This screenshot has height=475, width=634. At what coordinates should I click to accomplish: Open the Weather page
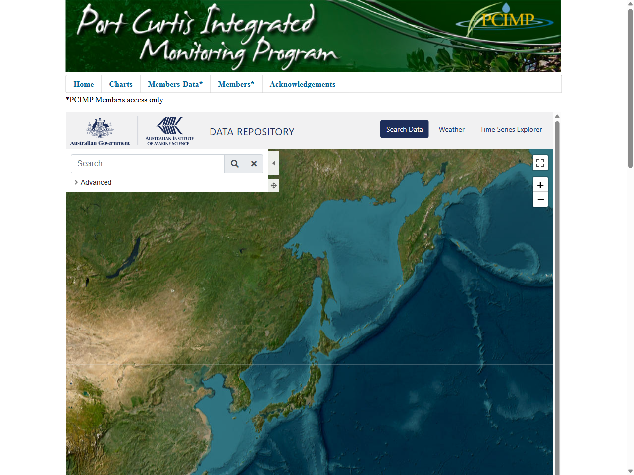[451, 129]
